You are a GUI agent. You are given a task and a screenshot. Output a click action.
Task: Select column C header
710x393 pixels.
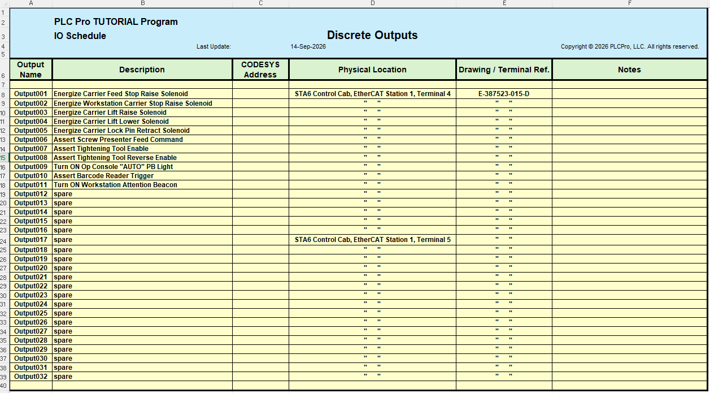[260, 3]
